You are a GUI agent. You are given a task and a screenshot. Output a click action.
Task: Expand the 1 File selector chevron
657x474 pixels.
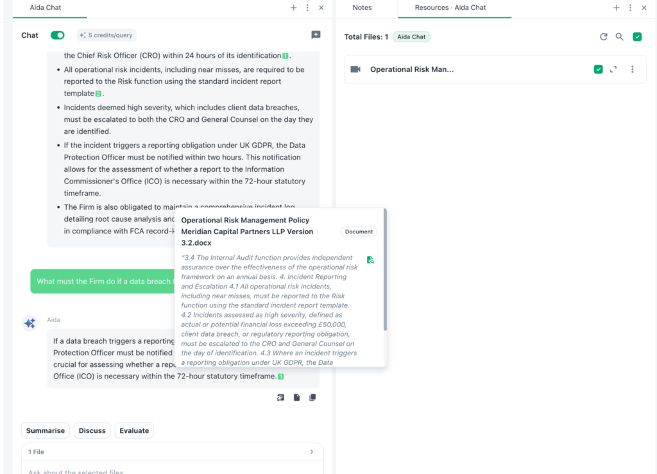[312, 452]
